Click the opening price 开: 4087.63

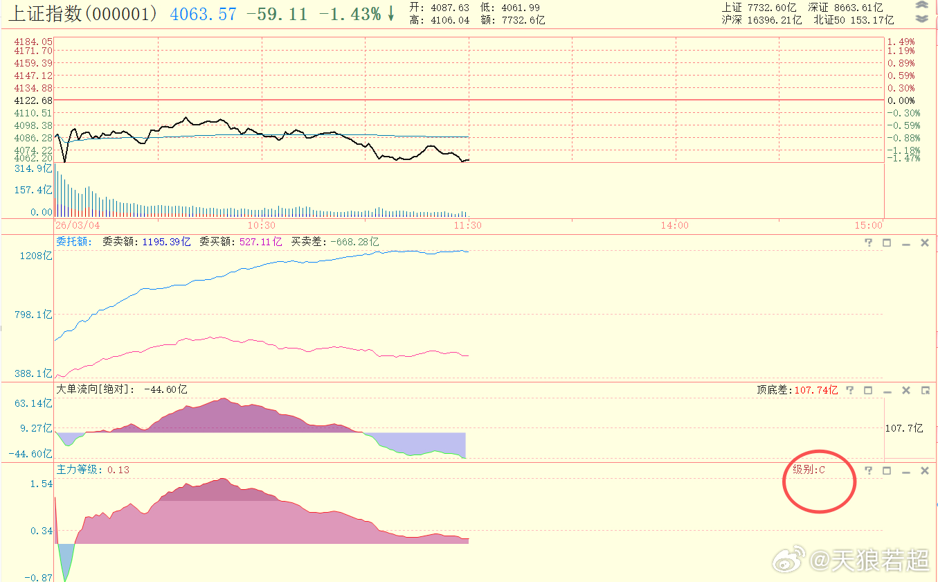point(440,8)
